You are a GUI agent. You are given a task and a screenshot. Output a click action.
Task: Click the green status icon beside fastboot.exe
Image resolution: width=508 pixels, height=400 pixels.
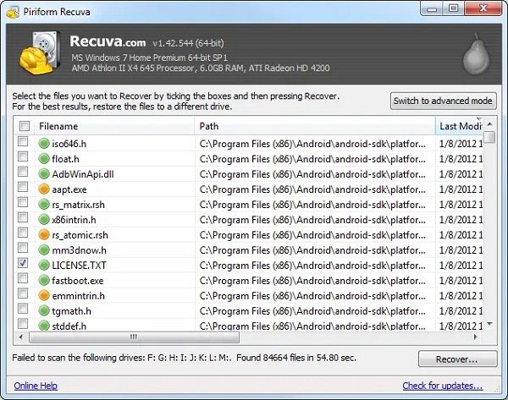tap(44, 280)
